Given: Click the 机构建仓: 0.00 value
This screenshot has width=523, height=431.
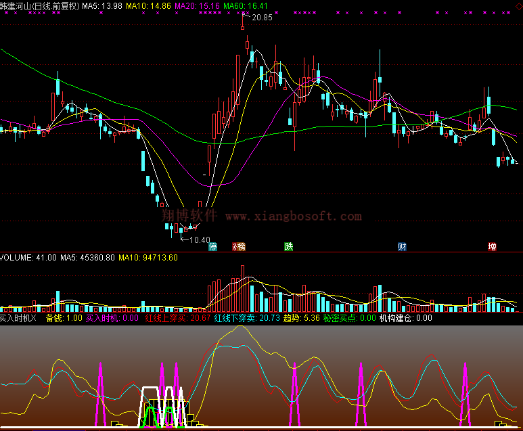Looking at the screenshot, I should (405, 318).
